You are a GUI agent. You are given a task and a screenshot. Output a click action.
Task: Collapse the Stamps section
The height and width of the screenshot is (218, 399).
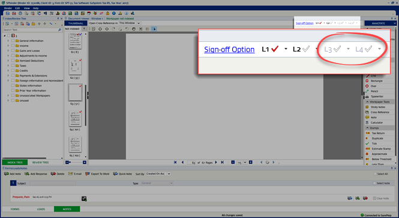coord(367,128)
